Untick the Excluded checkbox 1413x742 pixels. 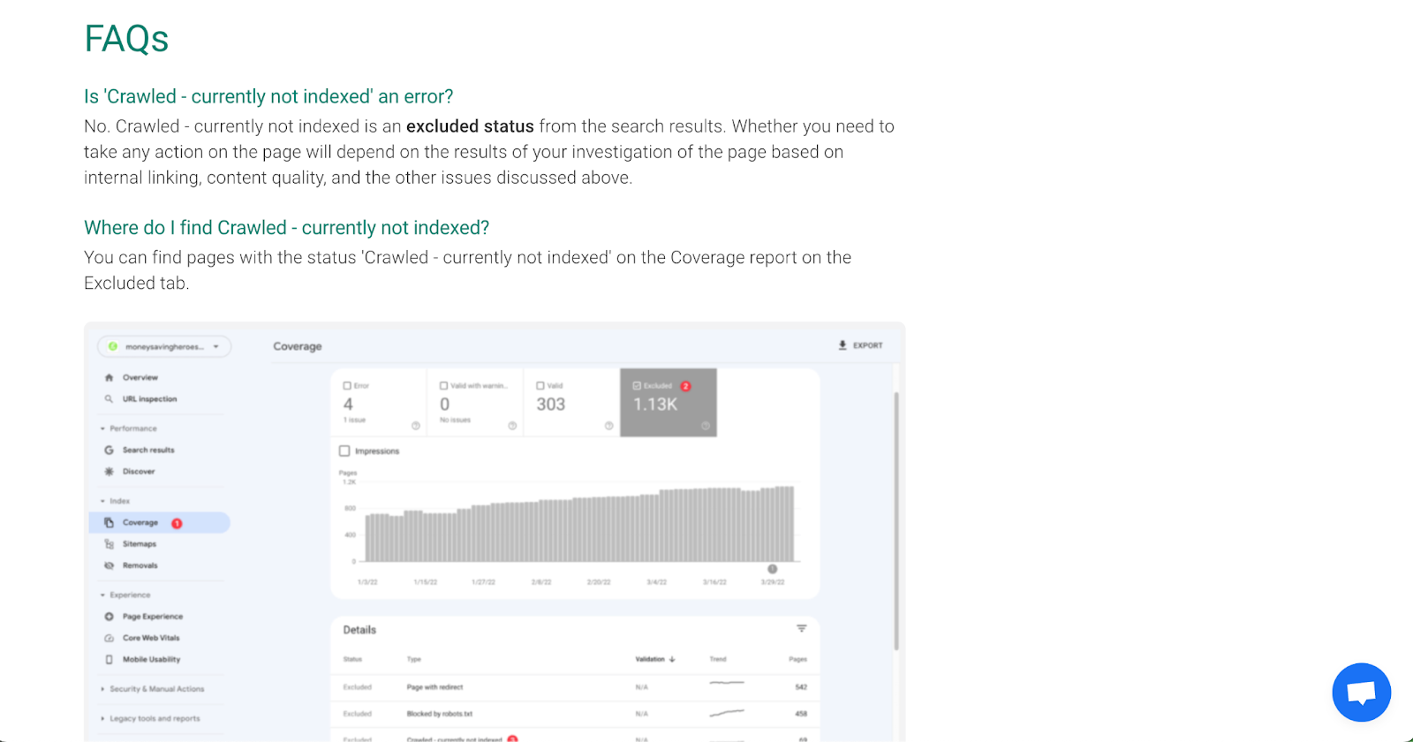637,386
